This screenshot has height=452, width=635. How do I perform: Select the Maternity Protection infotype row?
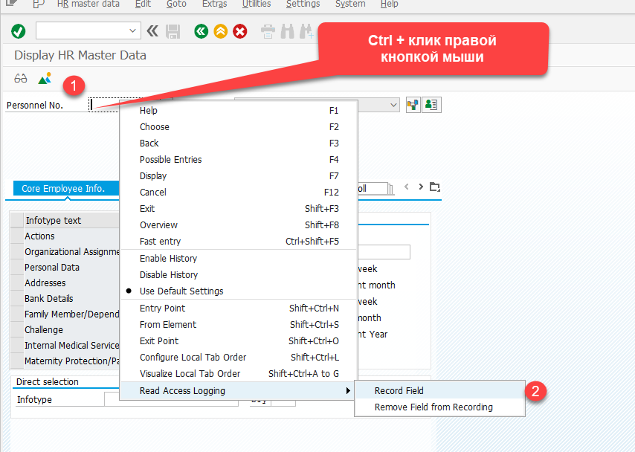coord(71,361)
